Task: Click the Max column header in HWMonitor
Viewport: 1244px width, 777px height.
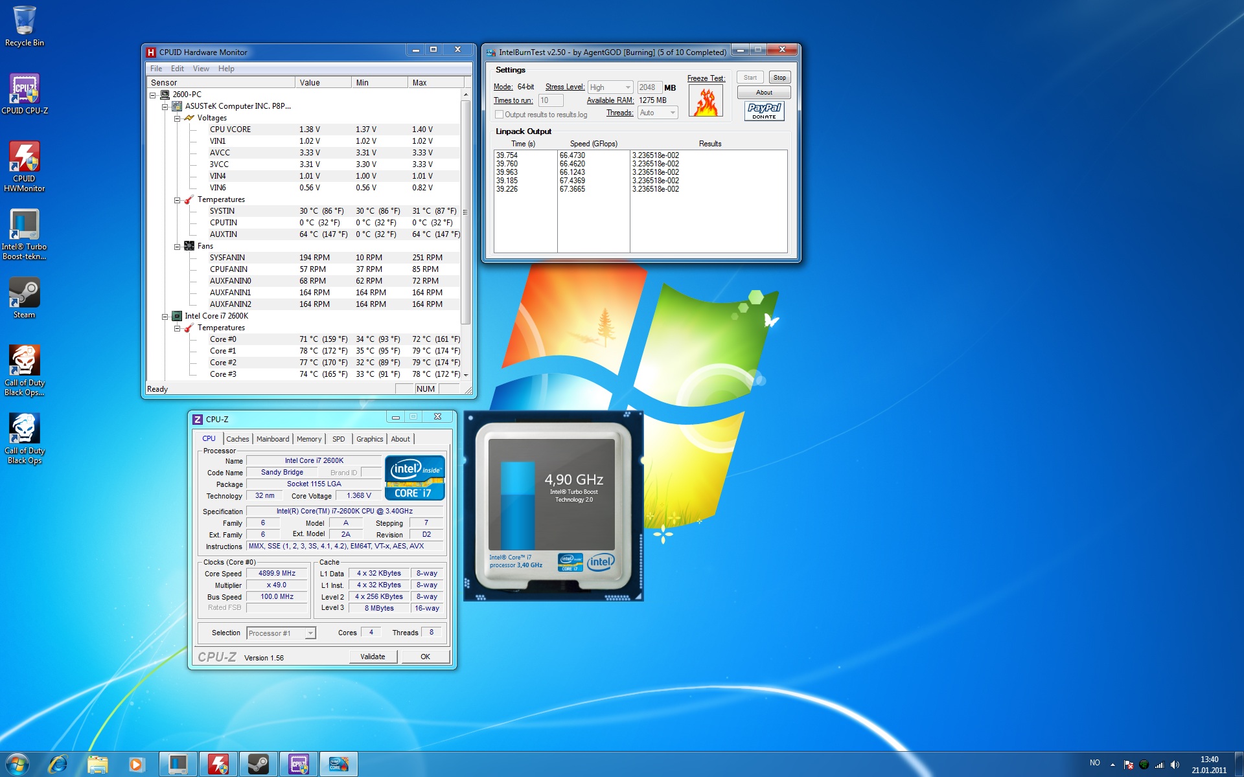Action: click(435, 82)
